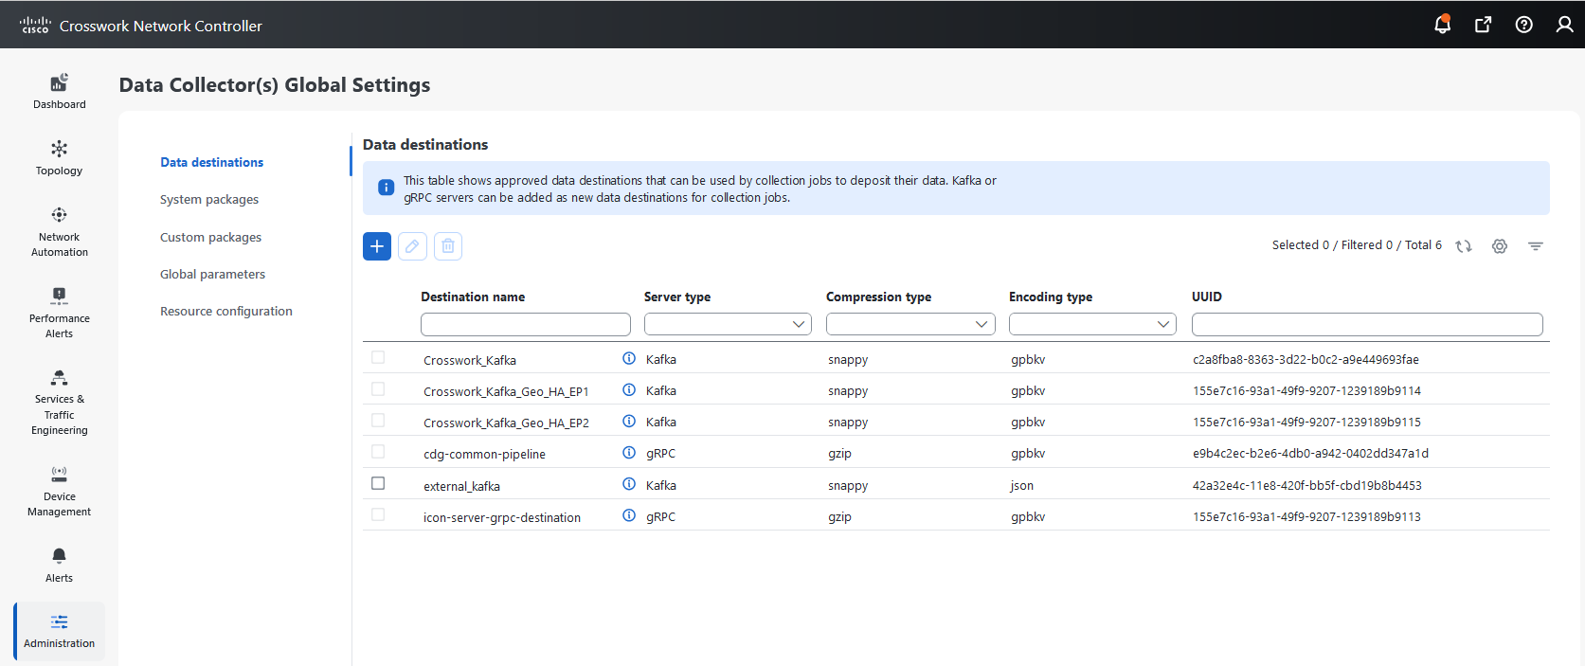
Task: Open Services & Traffic Engineering sidebar item
Action: click(59, 402)
